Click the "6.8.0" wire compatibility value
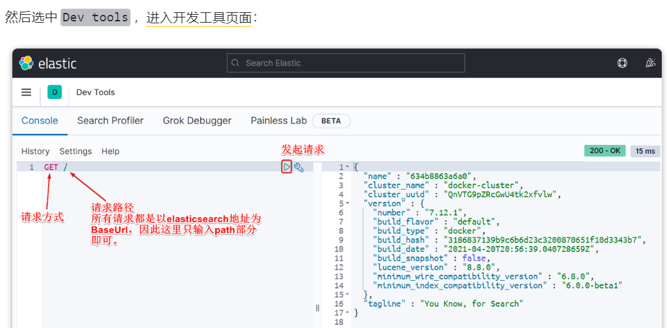 572,276
